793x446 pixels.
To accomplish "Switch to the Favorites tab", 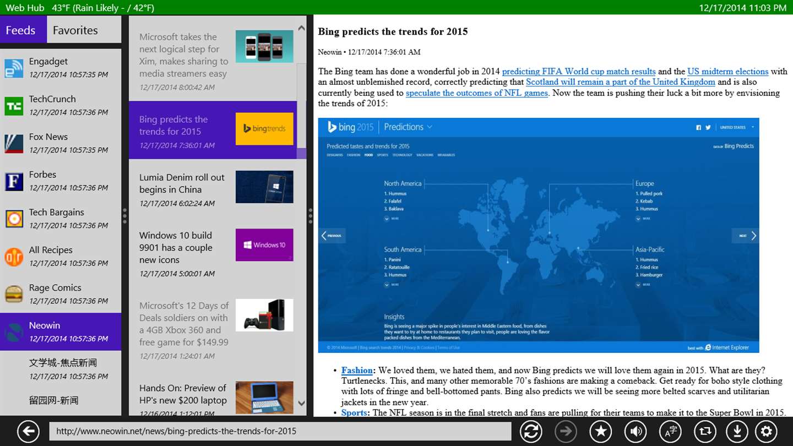I will (x=84, y=30).
